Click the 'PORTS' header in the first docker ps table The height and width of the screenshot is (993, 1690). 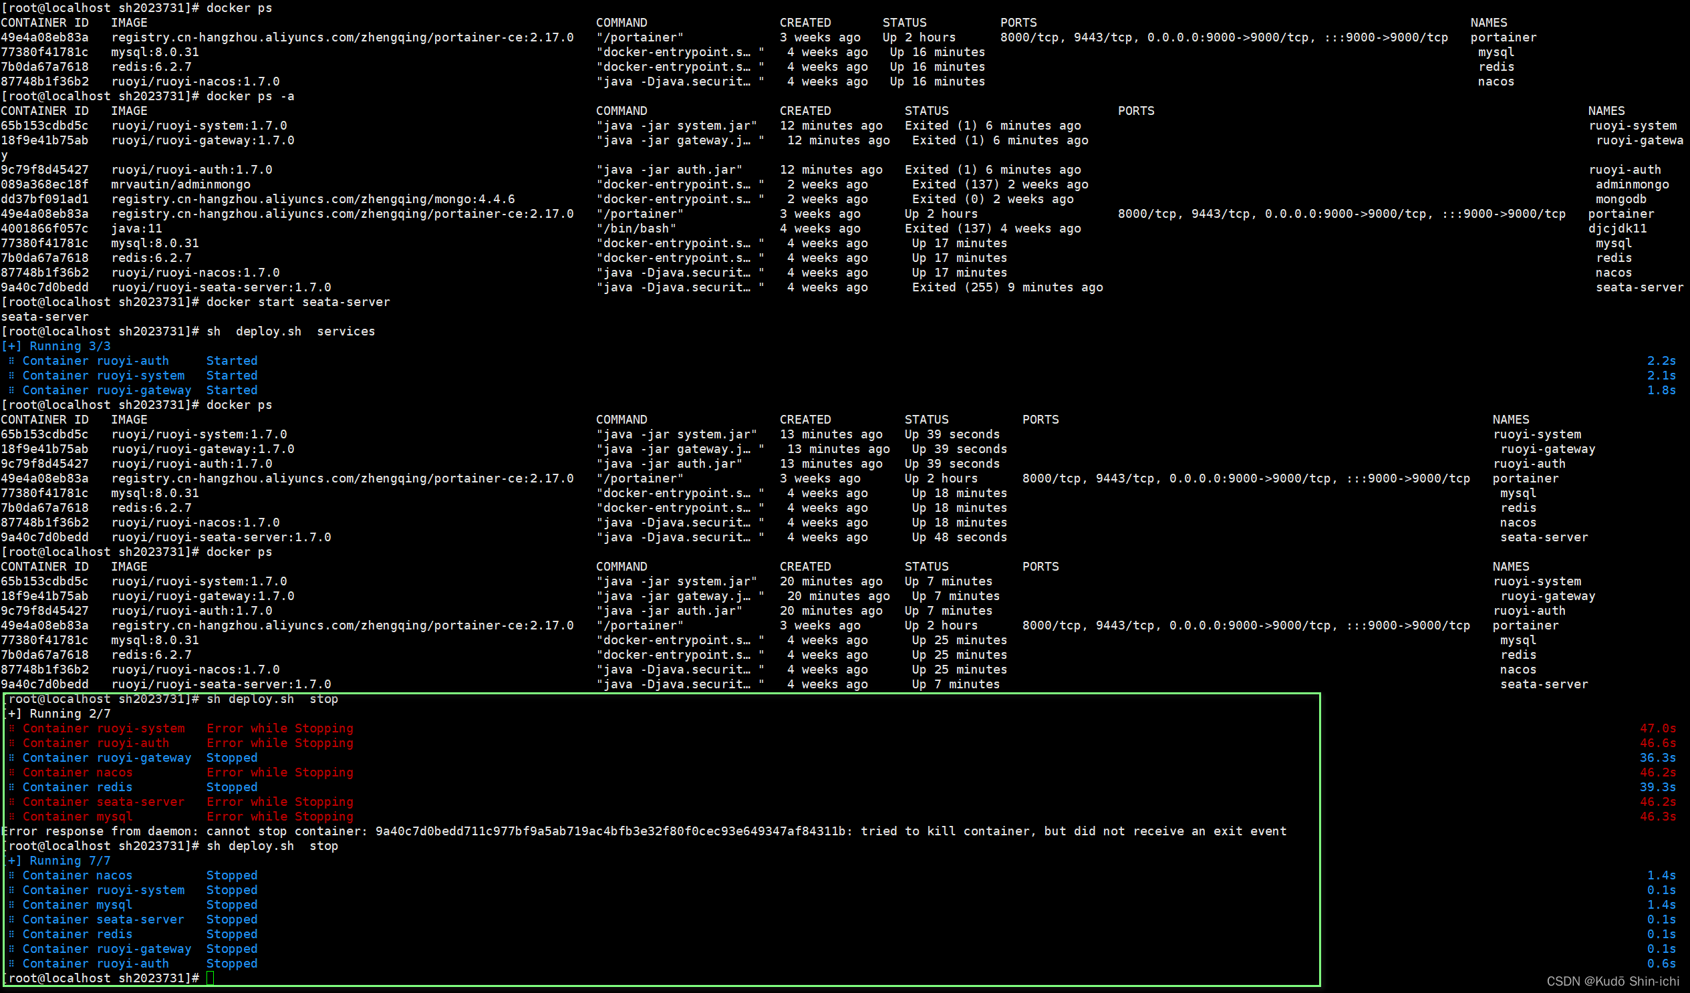(x=1018, y=23)
